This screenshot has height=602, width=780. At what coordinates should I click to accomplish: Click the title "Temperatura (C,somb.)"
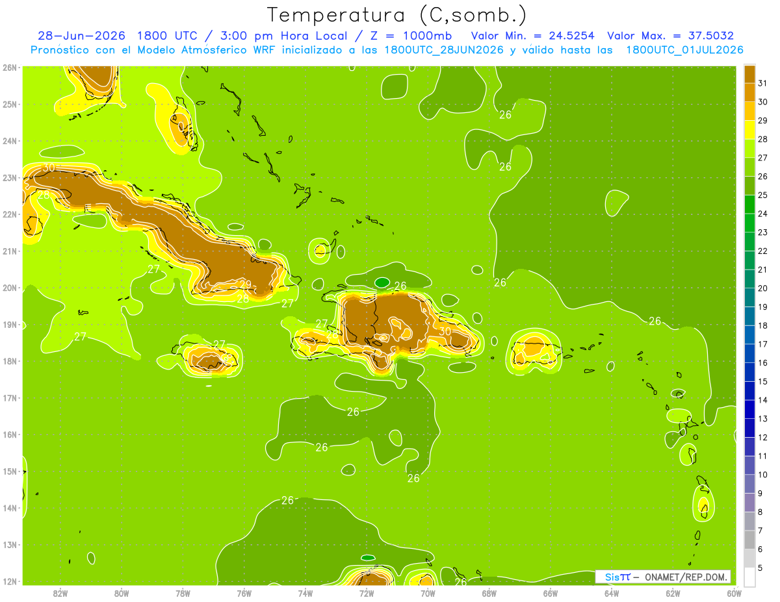(396, 15)
